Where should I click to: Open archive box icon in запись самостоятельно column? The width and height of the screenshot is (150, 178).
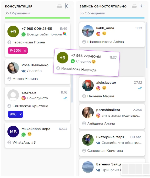tap(134, 6)
